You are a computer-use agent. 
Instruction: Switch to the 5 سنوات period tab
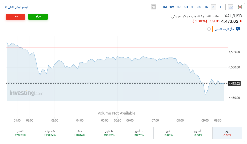(x=50, y=133)
